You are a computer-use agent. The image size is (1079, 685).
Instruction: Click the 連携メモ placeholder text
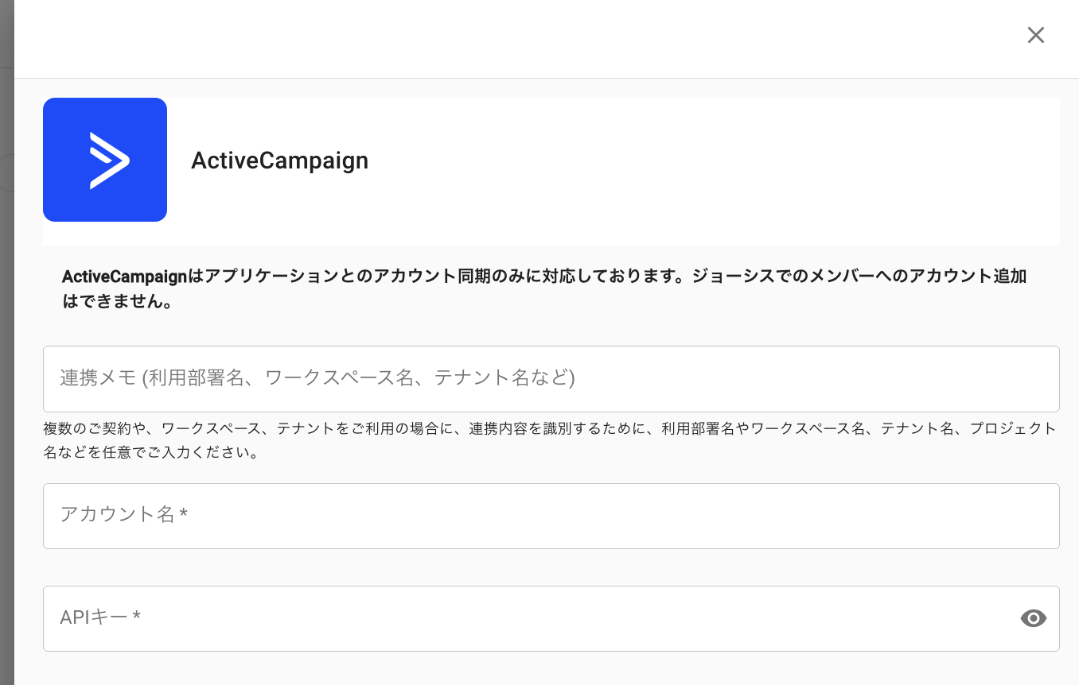(x=317, y=377)
